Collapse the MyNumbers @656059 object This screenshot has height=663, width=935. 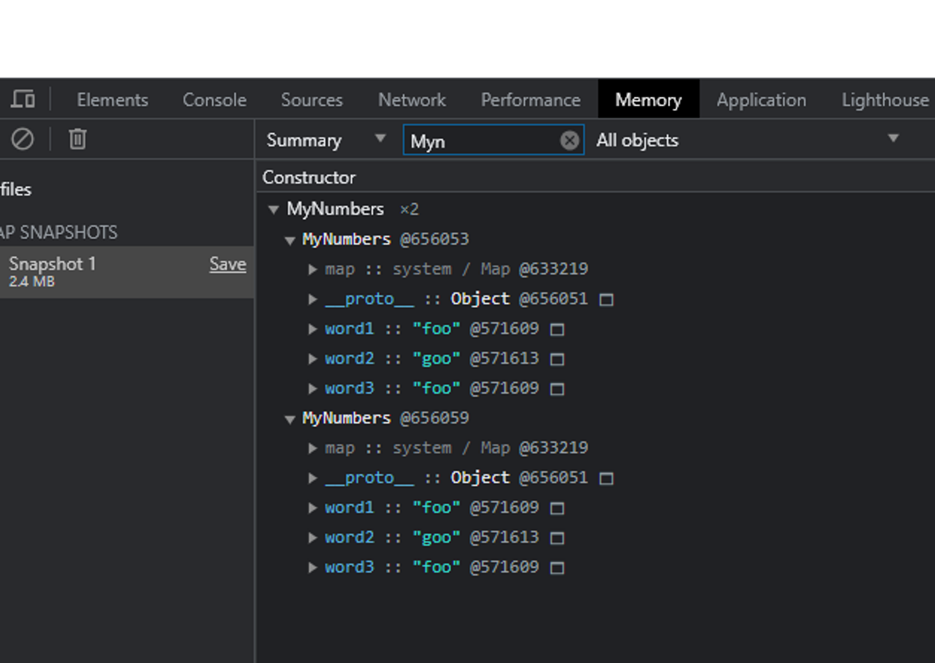click(290, 419)
